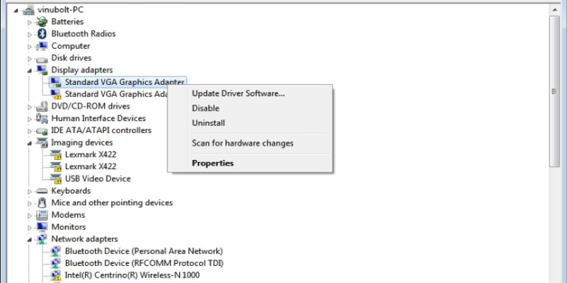567x283 pixels.
Task: Select the Bluetooth Device (RFCOMM Protocol TDI) label
Action: 144,263
